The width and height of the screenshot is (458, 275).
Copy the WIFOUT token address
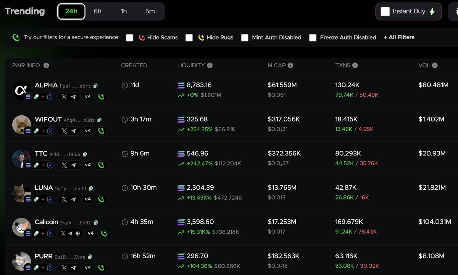pos(100,120)
